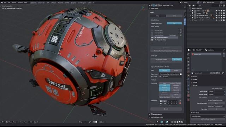Image resolution: width=226 pixels, height=127 pixels.
Task: Hide Probe collection via eye icon
Action: [x=219, y=11]
